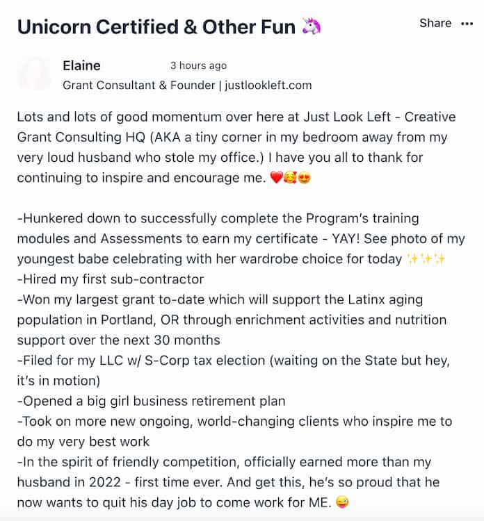Click the smiling face with hearts emoji
Image resolution: width=484 pixels, height=521 pixels.
click(290, 178)
